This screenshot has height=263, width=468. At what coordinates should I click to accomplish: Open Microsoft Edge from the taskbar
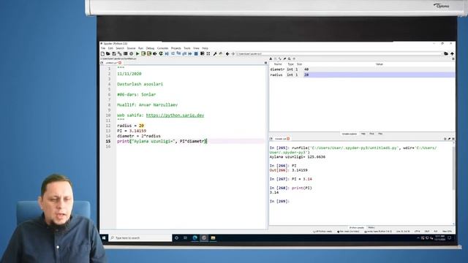(x=195, y=238)
